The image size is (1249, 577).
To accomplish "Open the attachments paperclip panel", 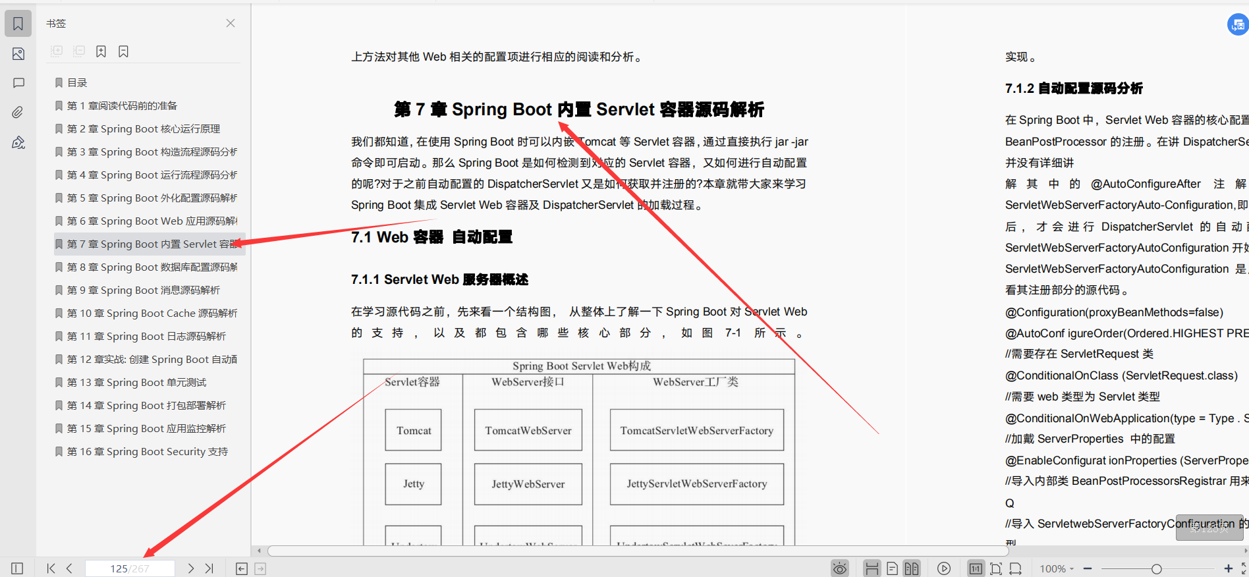I will pyautogui.click(x=18, y=113).
